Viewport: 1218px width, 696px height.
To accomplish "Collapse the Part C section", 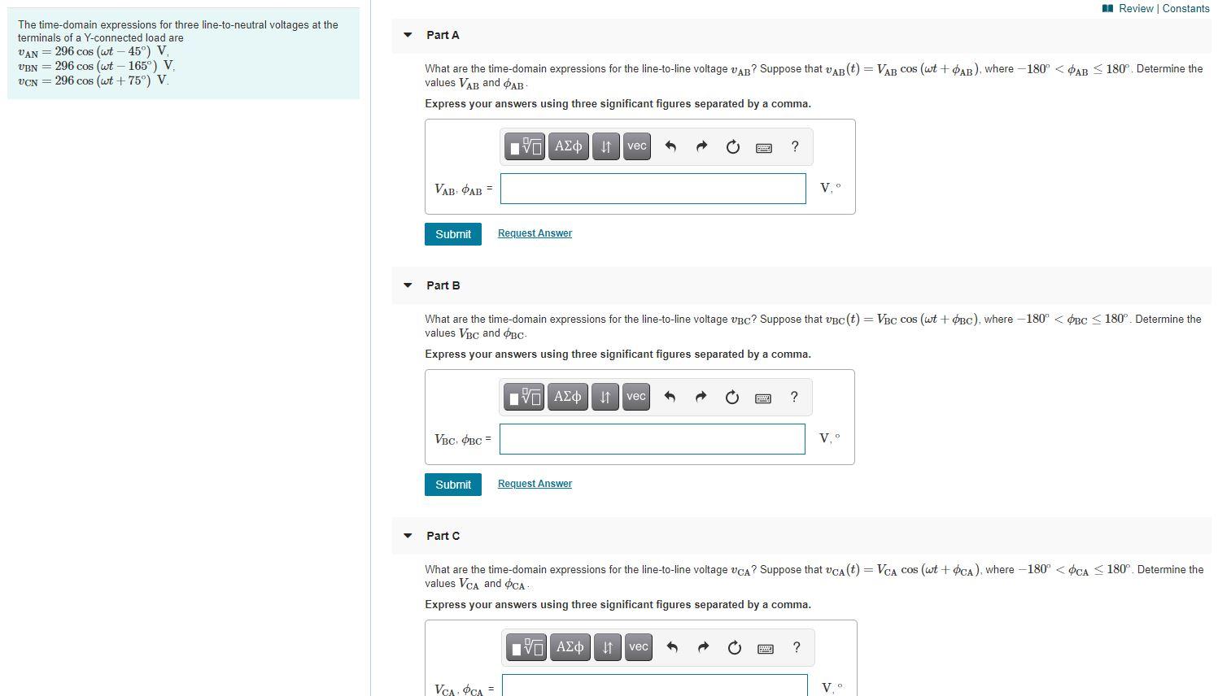I will [x=407, y=536].
